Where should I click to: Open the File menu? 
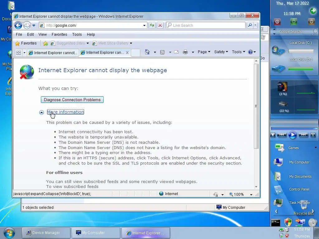pyautogui.click(x=19, y=35)
